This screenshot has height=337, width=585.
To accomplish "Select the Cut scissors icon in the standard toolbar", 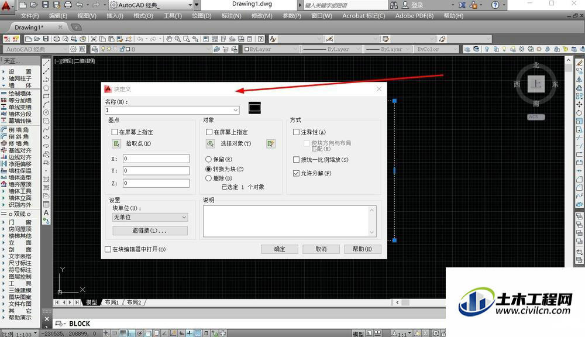I will 94,39.
